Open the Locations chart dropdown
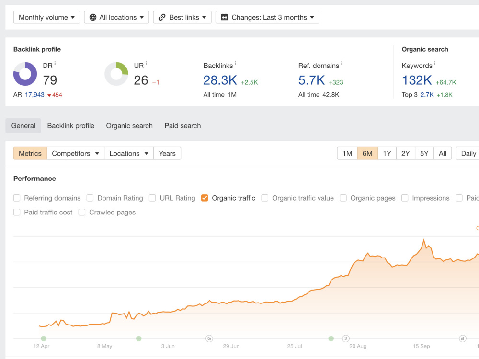479x359 pixels. (x=128, y=153)
